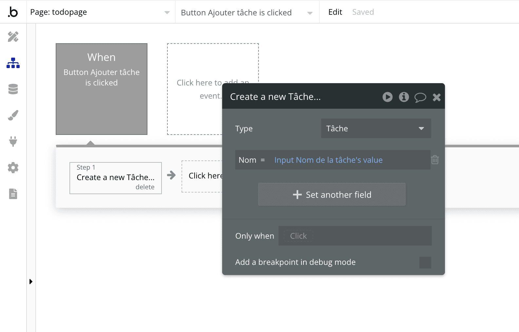
Task: Click the Nom field label
Action: point(247,160)
